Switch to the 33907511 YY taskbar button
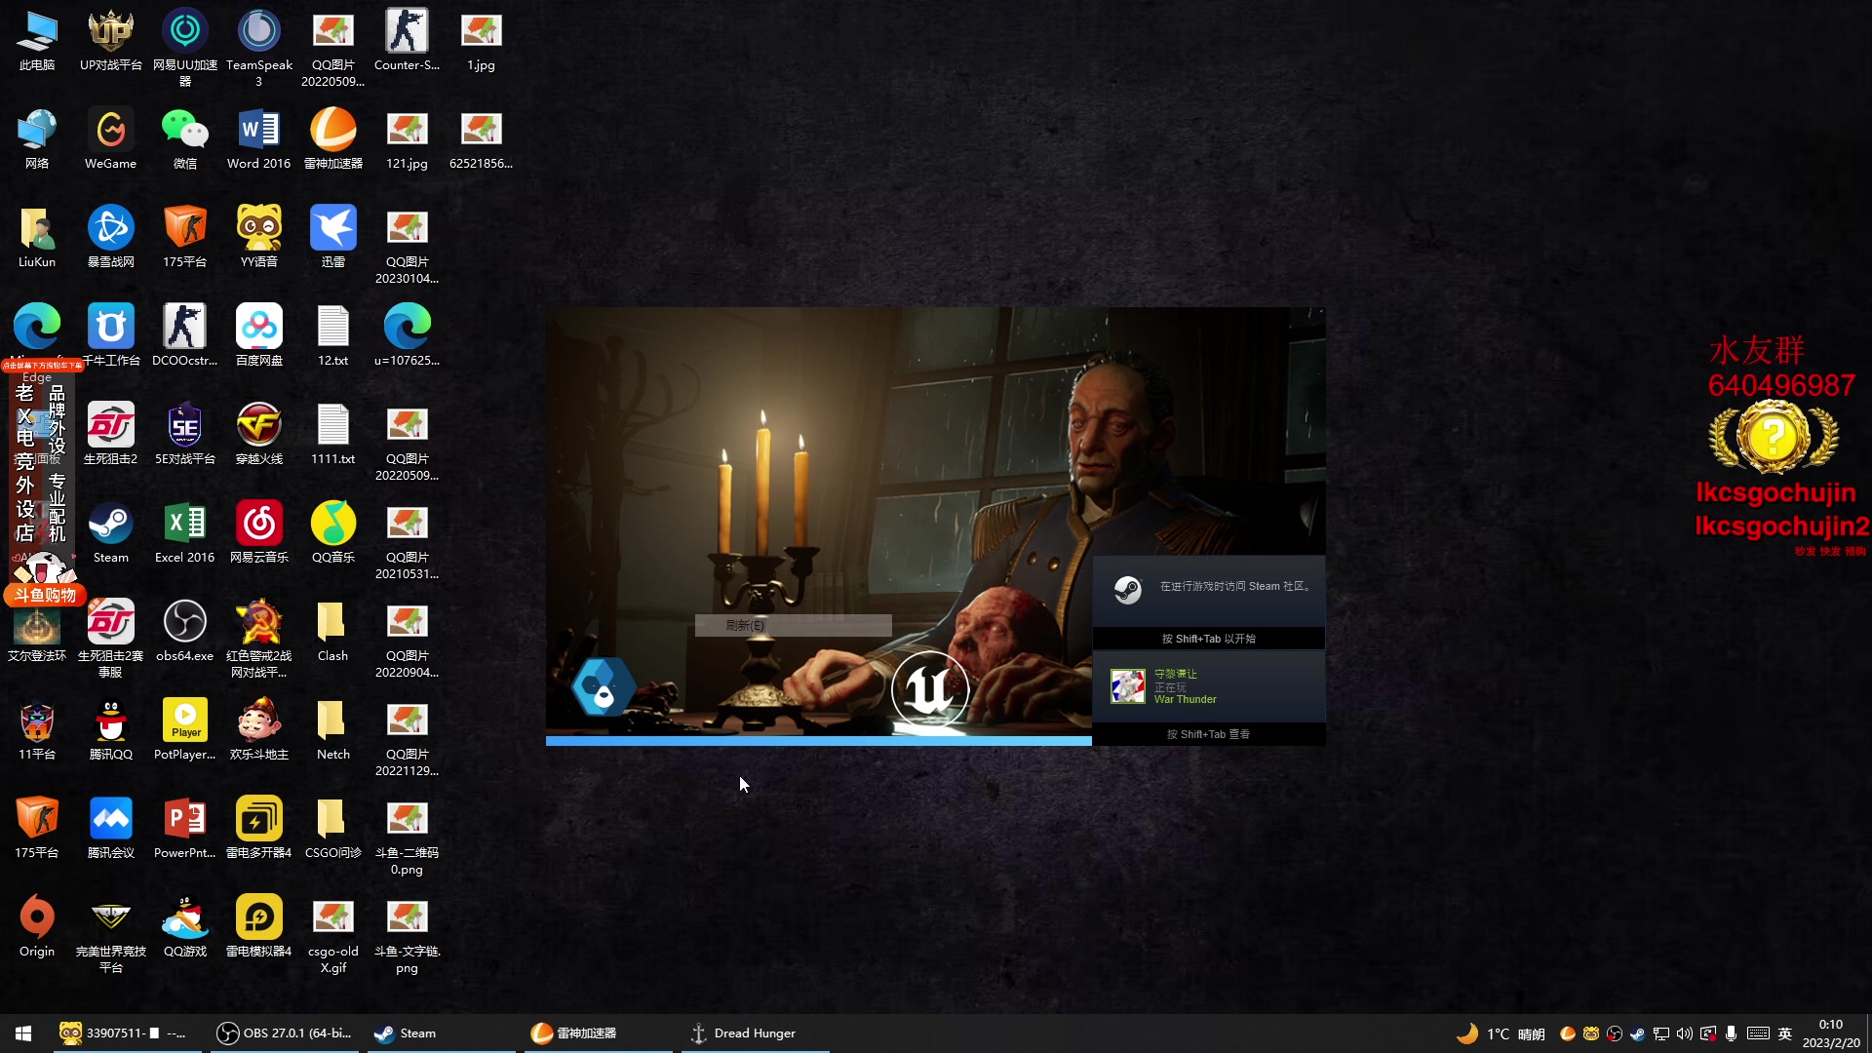Image resolution: width=1872 pixels, height=1053 pixels. pos(127,1033)
